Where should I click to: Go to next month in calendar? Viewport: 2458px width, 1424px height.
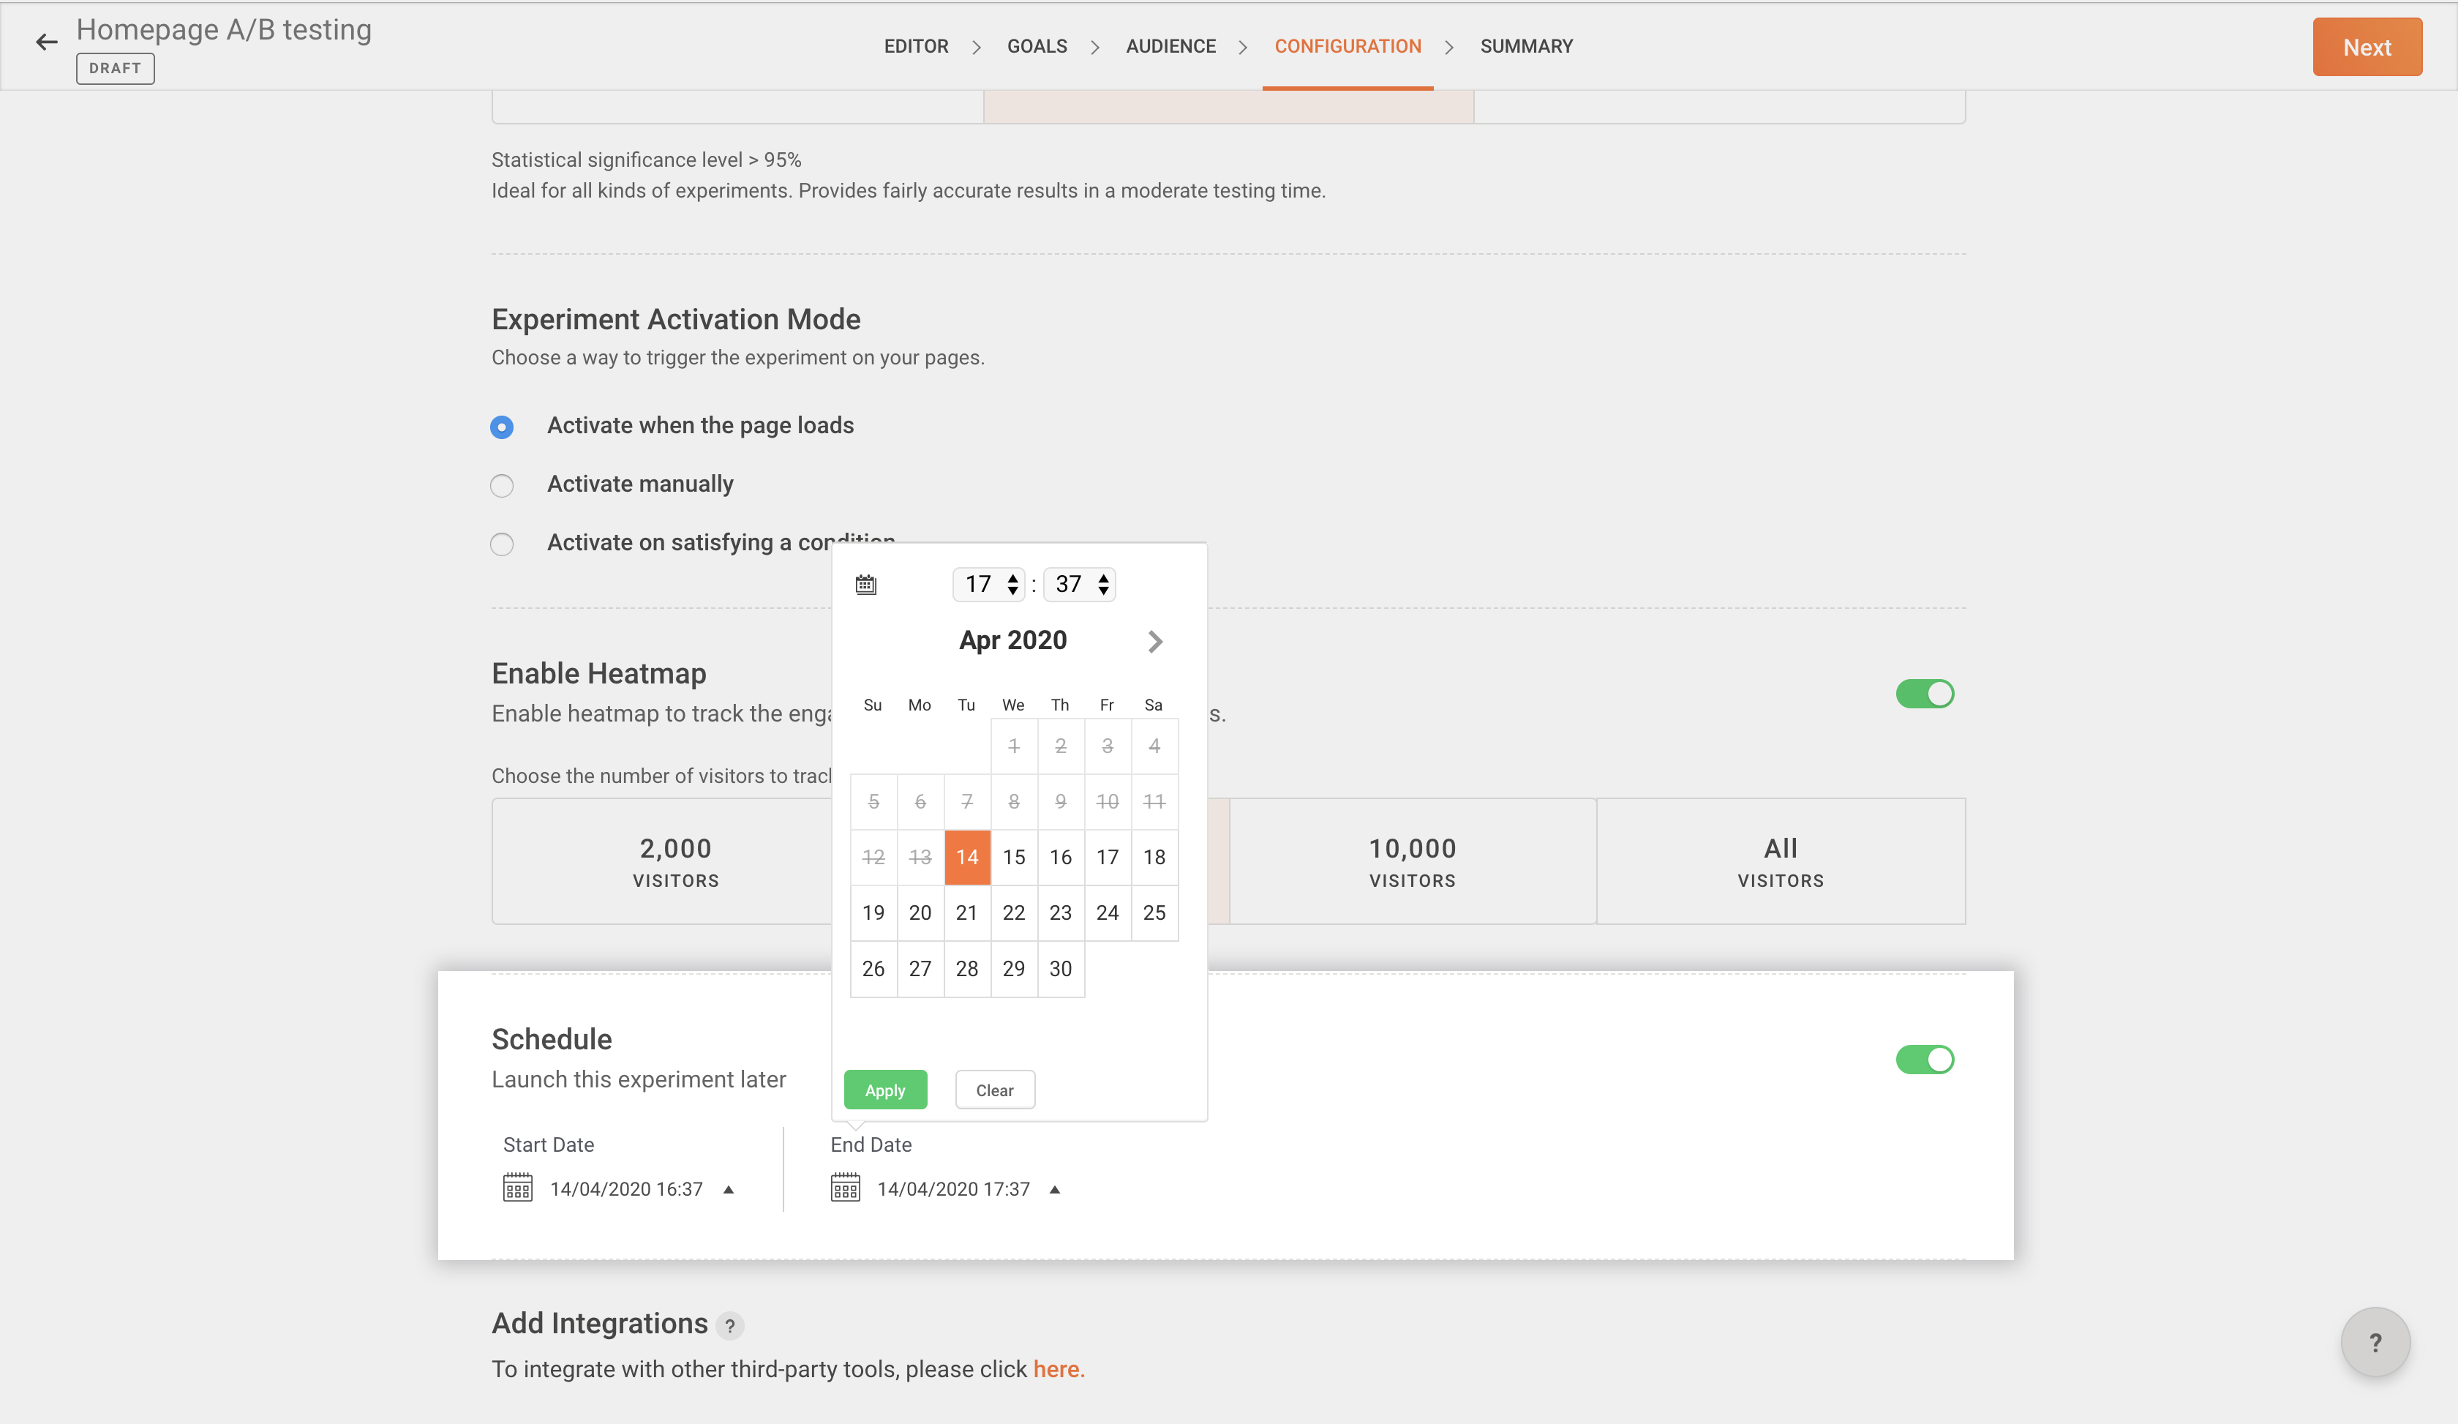pos(1155,641)
